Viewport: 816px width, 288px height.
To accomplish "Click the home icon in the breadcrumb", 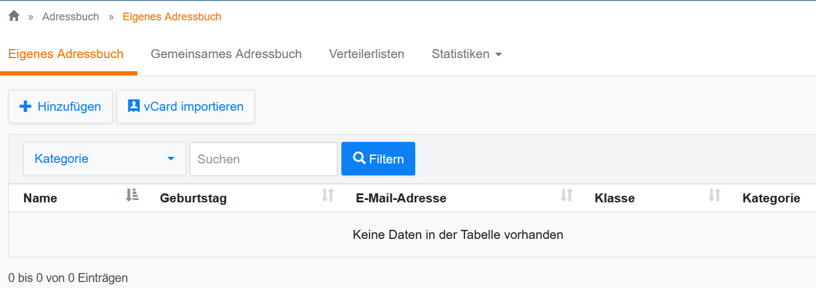I will tap(14, 16).
